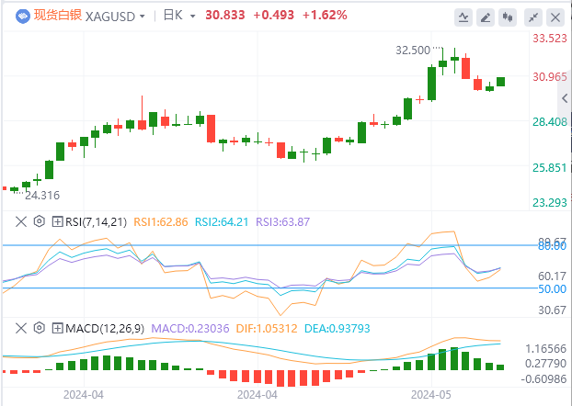
Task: Click the fullscreen expand arrows icon
Action: 533,17
